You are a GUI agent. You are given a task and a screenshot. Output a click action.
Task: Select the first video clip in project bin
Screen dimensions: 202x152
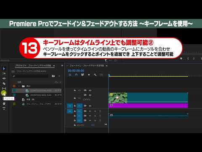(37, 90)
